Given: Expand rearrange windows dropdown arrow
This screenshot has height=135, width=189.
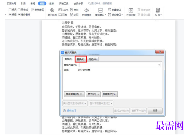Looking at the screenshot, I should [105, 15].
